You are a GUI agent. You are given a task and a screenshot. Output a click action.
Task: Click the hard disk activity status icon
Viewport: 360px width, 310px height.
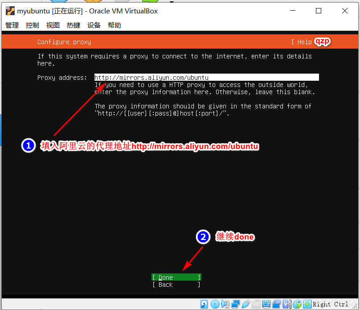click(204, 304)
